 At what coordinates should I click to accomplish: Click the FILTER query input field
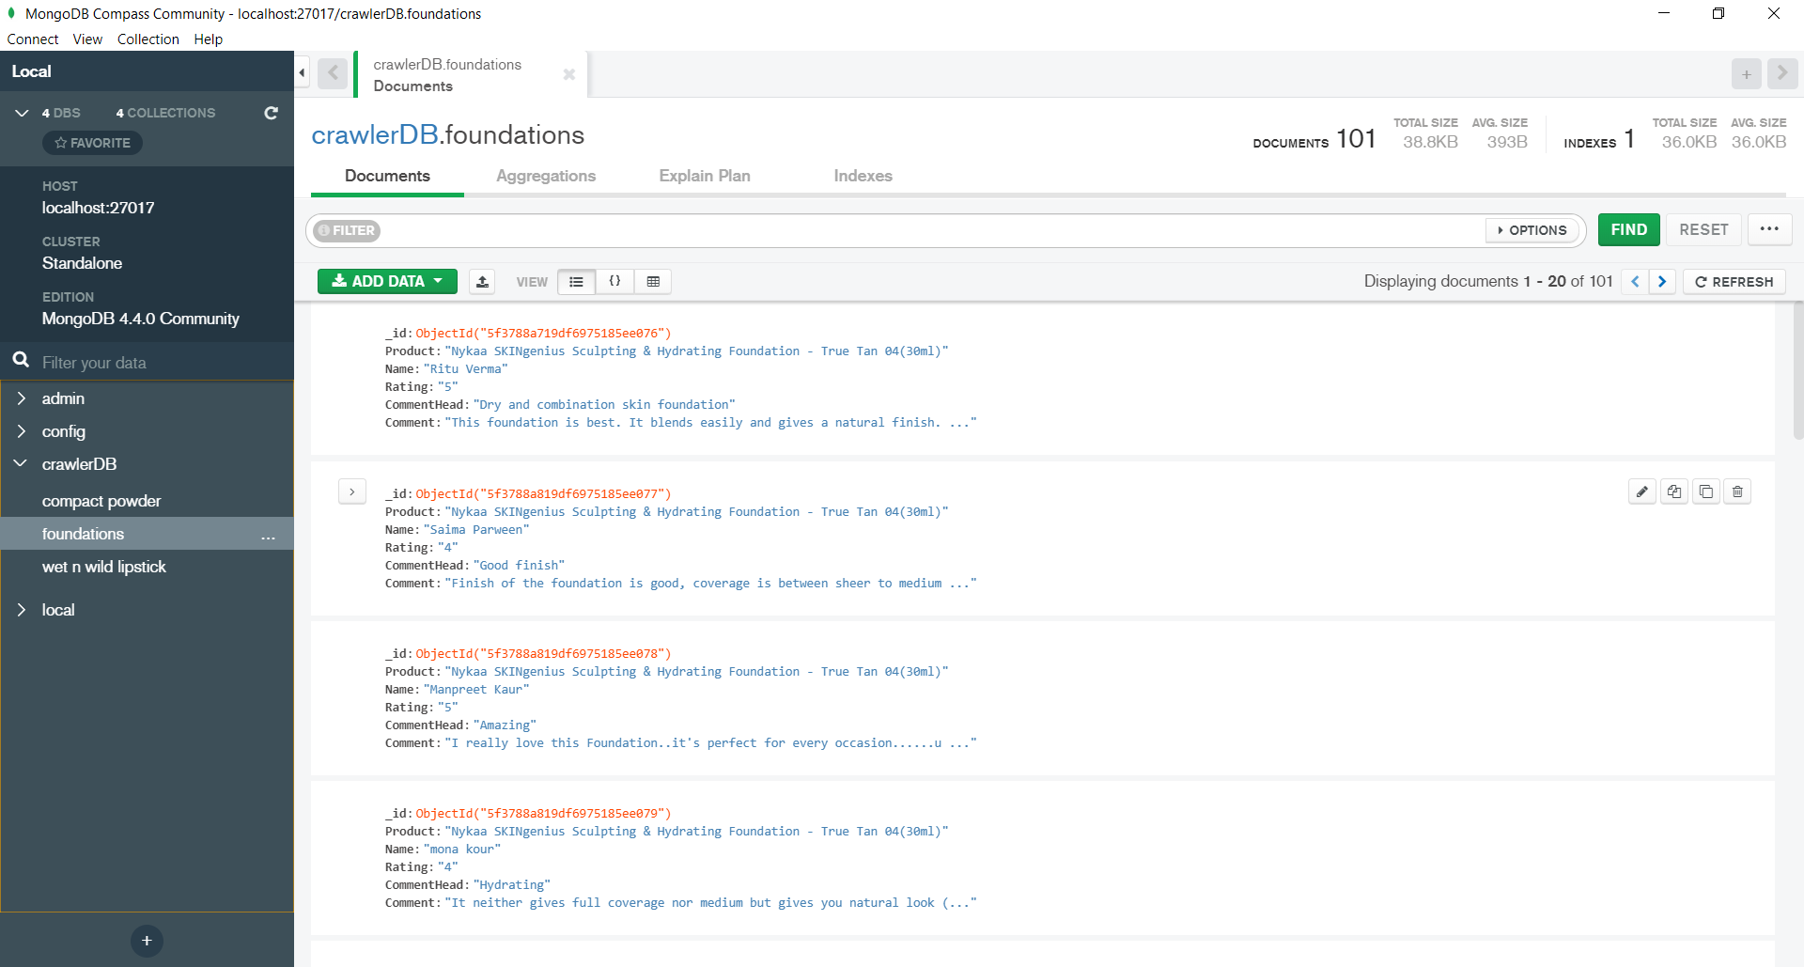930,230
